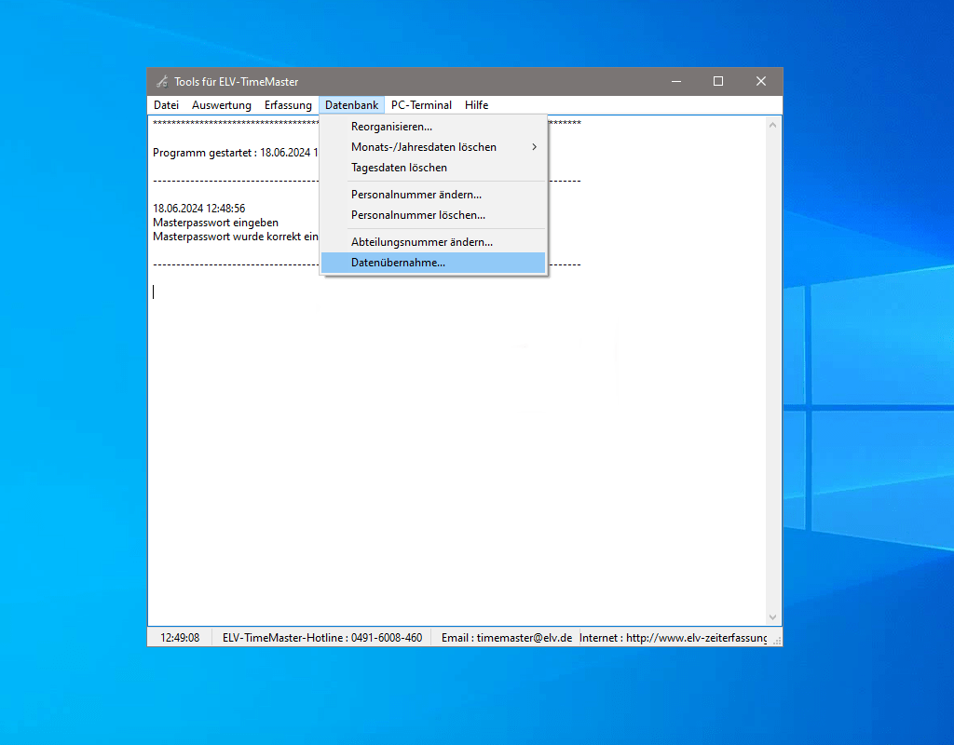Open the Erfassung menu

tap(288, 105)
